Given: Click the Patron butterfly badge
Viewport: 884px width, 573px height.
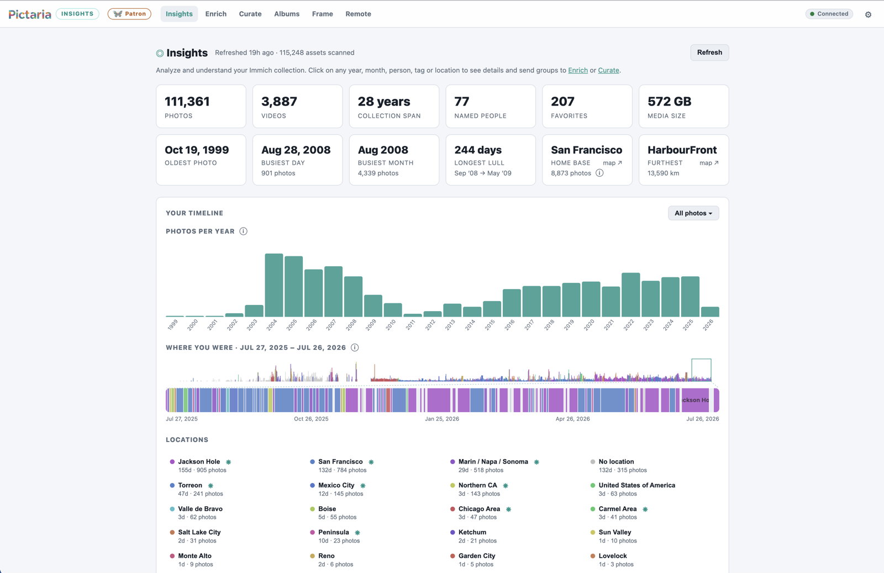Looking at the screenshot, I should (129, 14).
